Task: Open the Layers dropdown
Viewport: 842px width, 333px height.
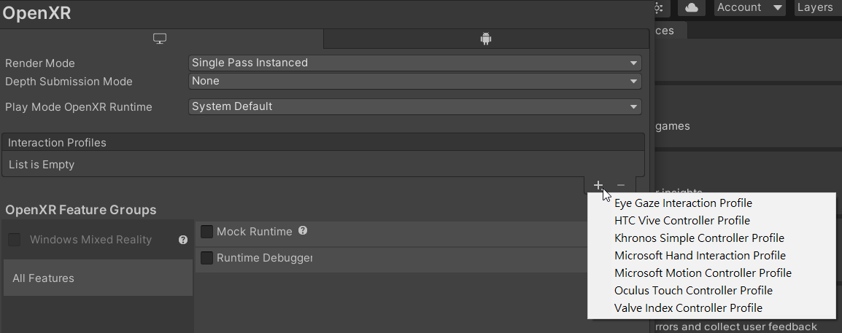Action: 816,7
